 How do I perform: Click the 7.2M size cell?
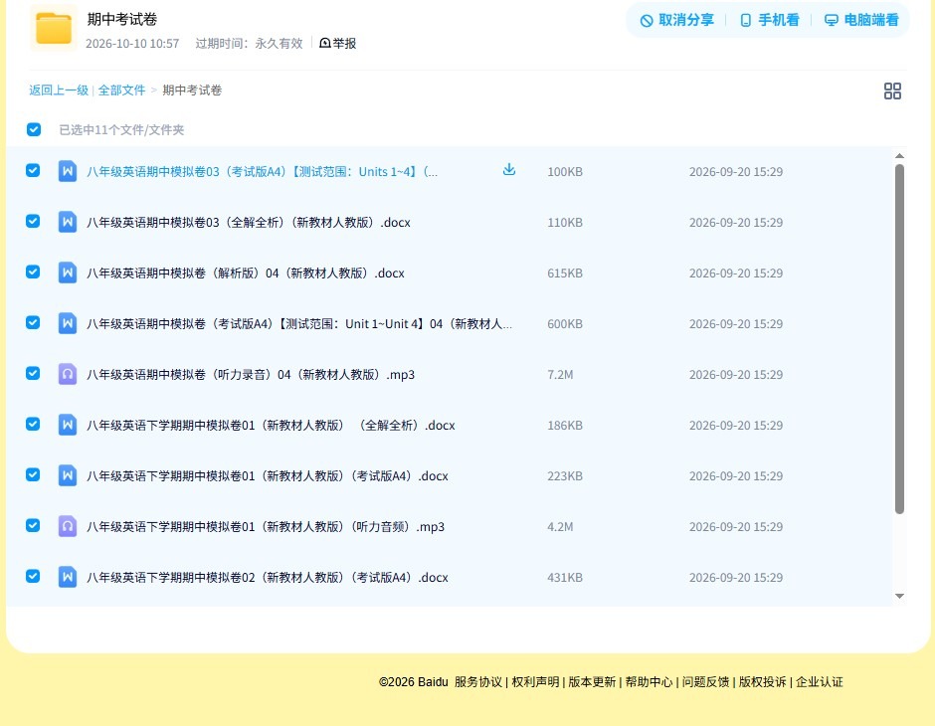(x=560, y=374)
